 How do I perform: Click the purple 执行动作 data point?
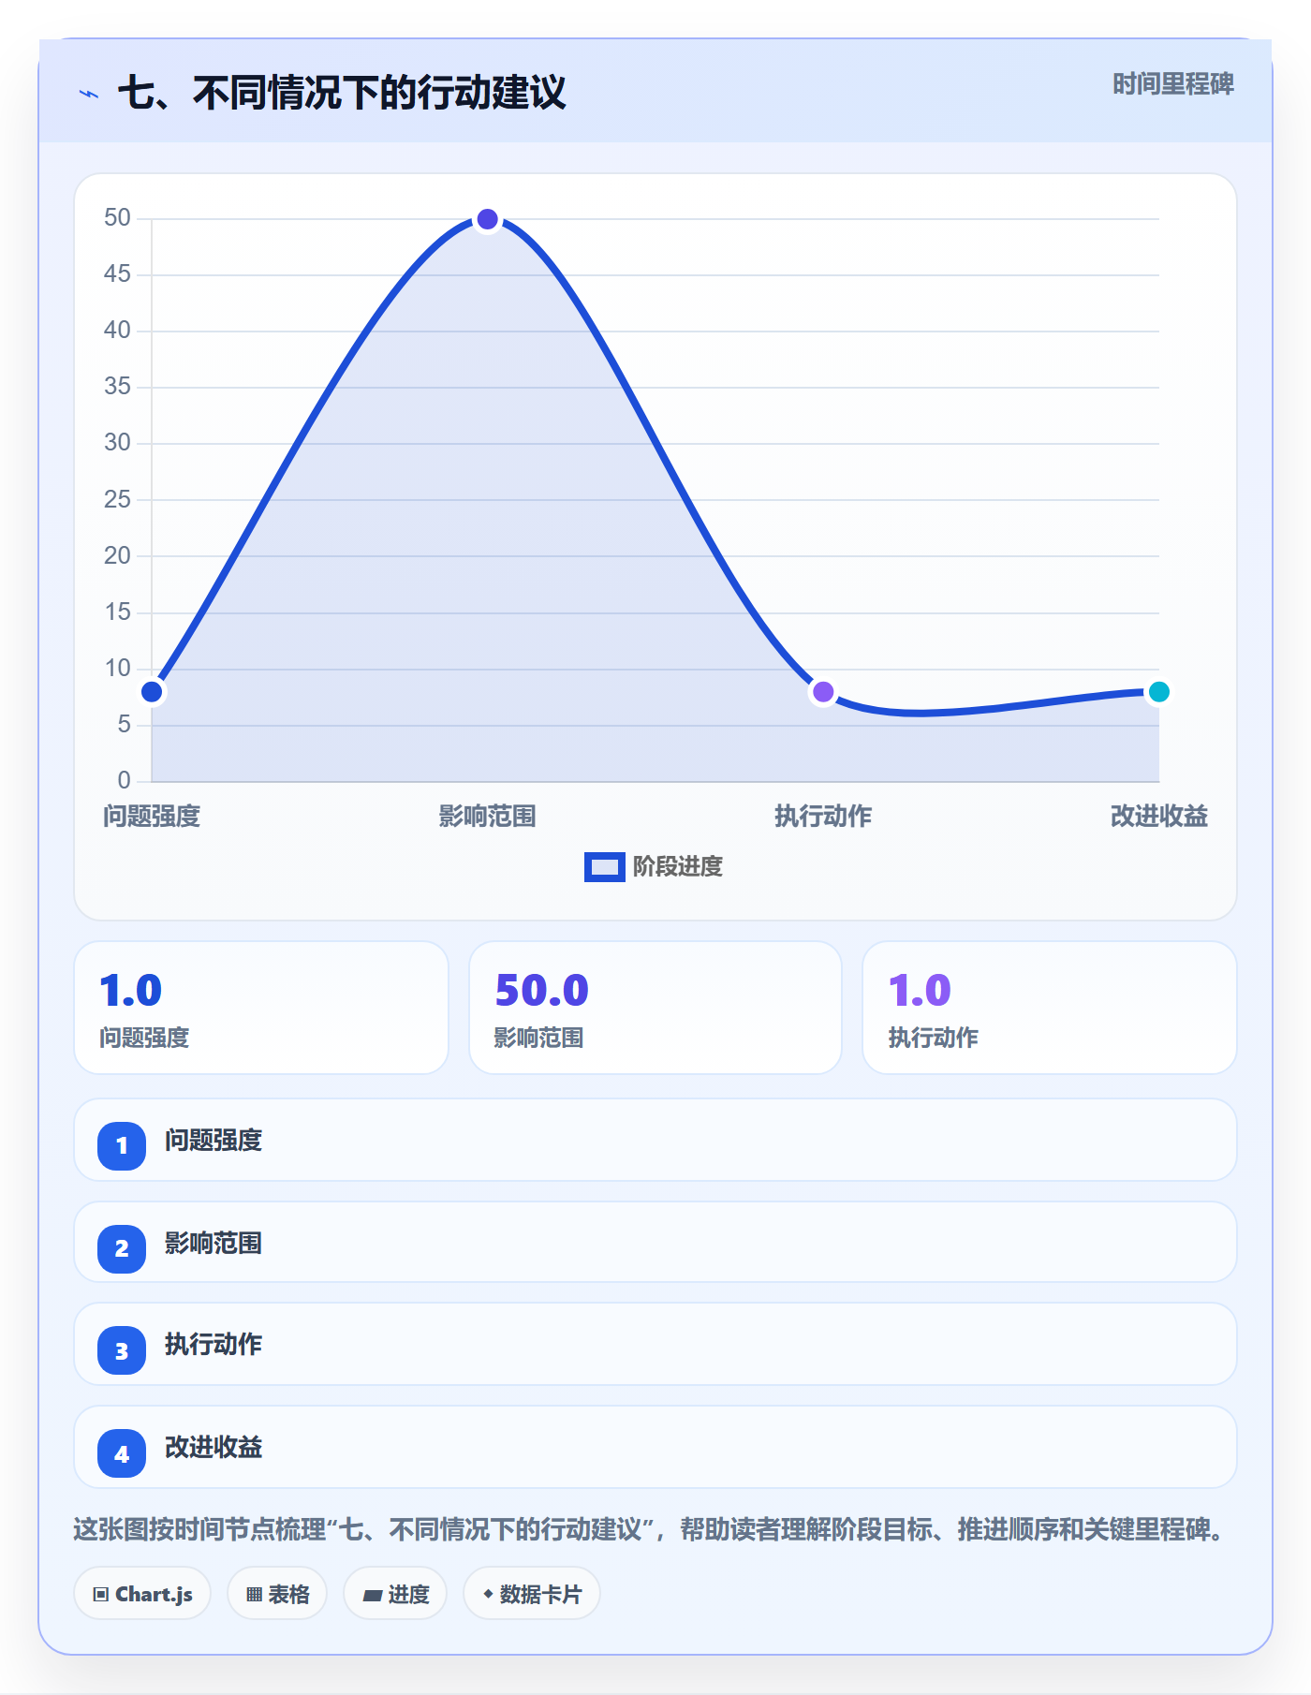823,692
